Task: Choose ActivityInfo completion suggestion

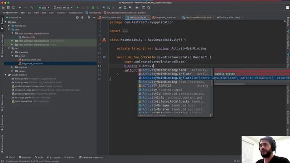Action: tap(174, 98)
